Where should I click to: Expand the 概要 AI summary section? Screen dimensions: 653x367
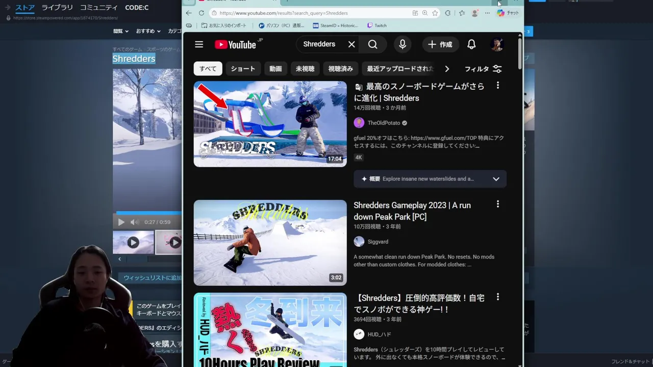(x=430, y=179)
